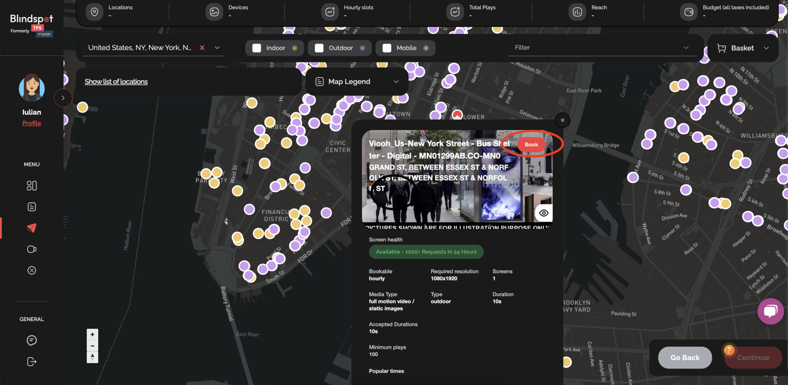788x385 pixels.
Task: Open the dashboard grid icon in sidebar
Action: (31, 186)
